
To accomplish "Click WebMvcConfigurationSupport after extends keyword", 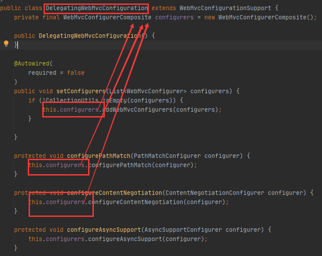I will pyautogui.click(x=225, y=8).
